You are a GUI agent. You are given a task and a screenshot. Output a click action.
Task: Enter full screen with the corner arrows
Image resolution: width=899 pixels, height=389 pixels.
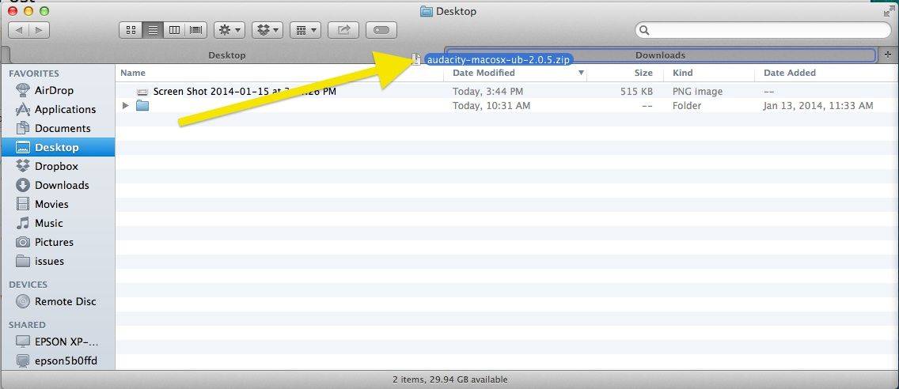click(x=890, y=10)
